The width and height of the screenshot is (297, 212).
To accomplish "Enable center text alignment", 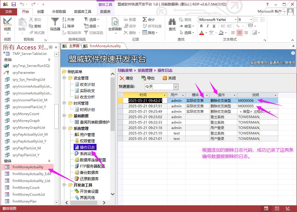I will coord(240,33).
